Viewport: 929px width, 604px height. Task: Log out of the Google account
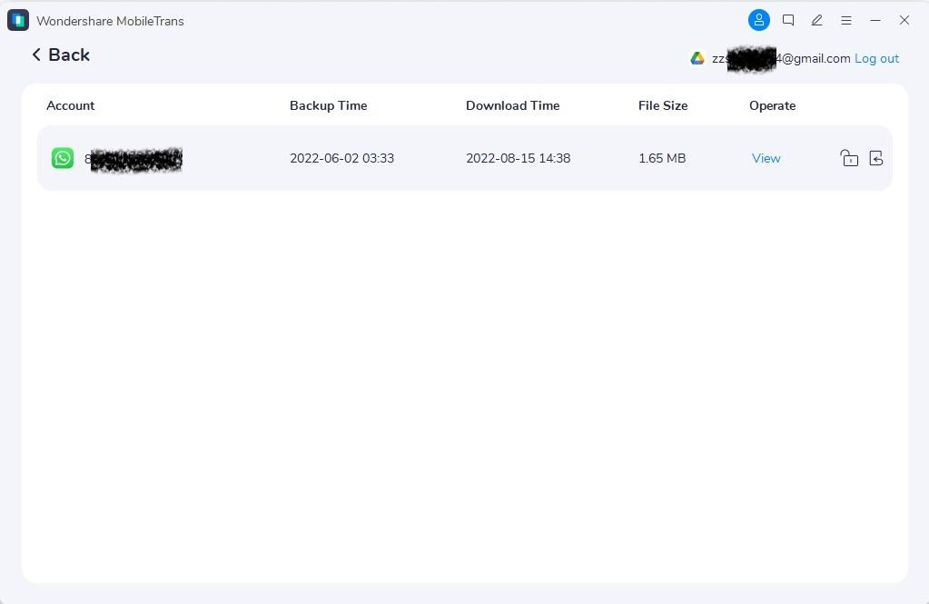click(875, 58)
